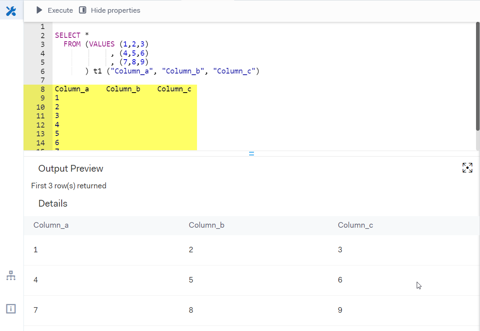Expand Output Preview to full screen

point(467,168)
